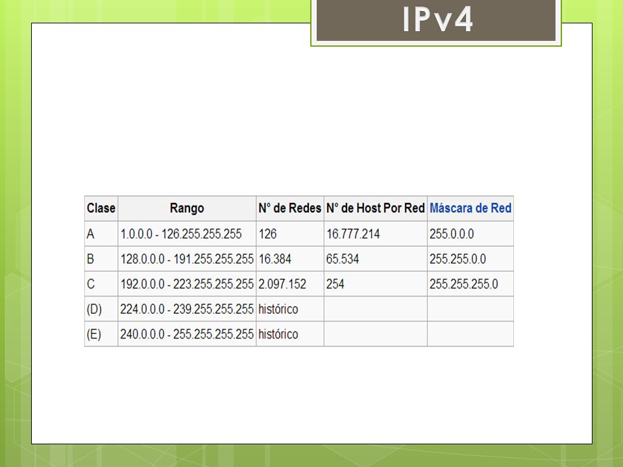Select hosts value '16.777.214'

(353, 234)
